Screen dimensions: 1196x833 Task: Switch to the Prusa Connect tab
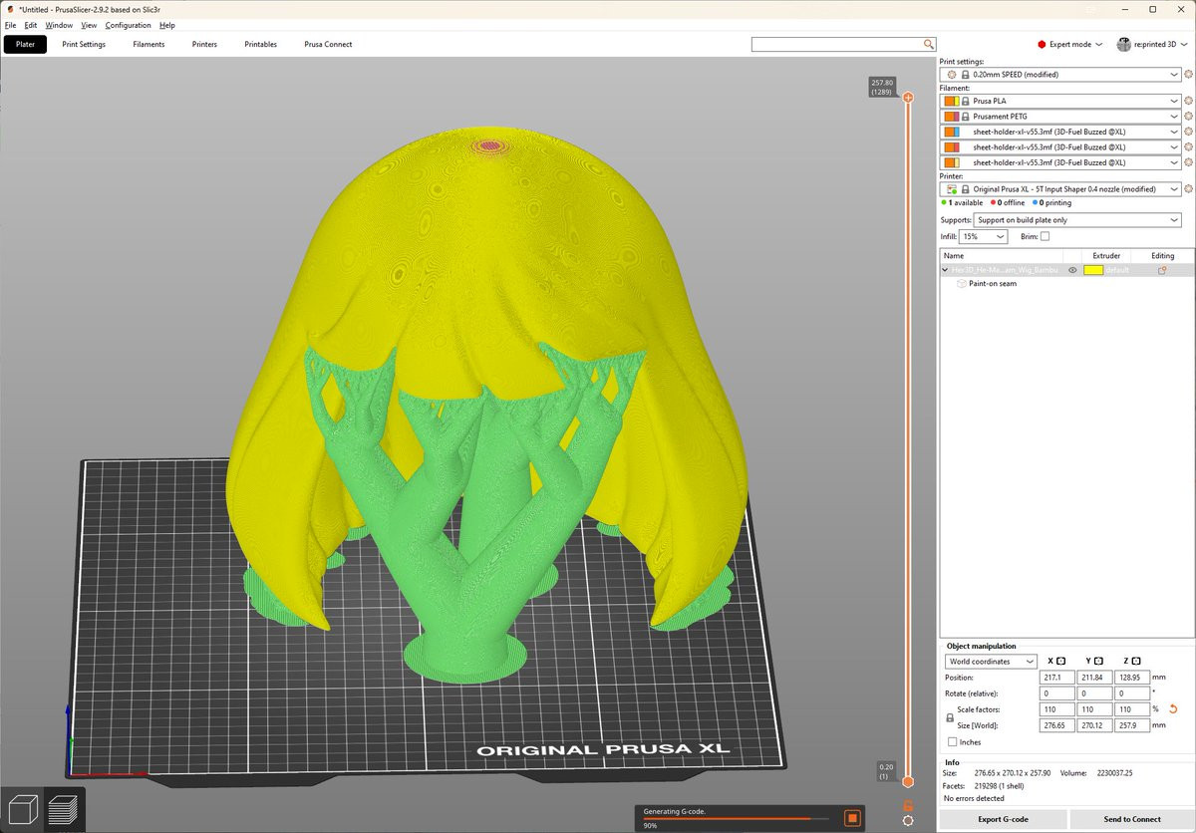click(x=328, y=44)
